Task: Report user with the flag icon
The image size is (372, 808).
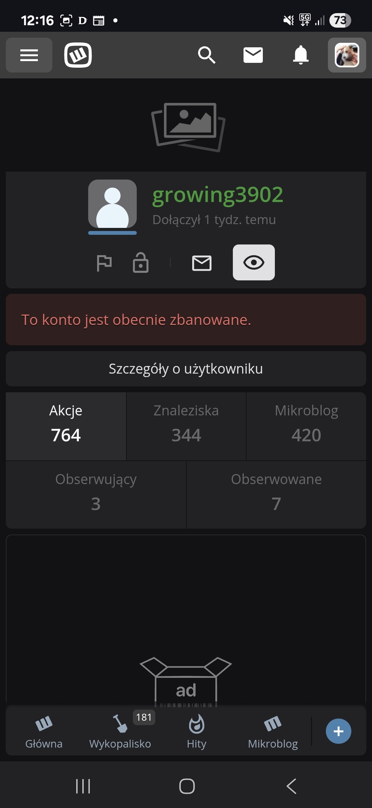Action: click(104, 263)
